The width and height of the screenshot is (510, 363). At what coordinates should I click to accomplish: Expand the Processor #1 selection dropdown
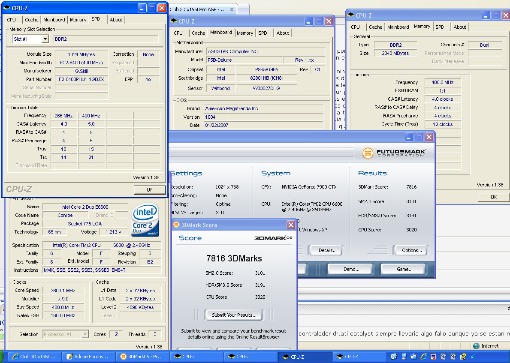[x=85, y=334]
